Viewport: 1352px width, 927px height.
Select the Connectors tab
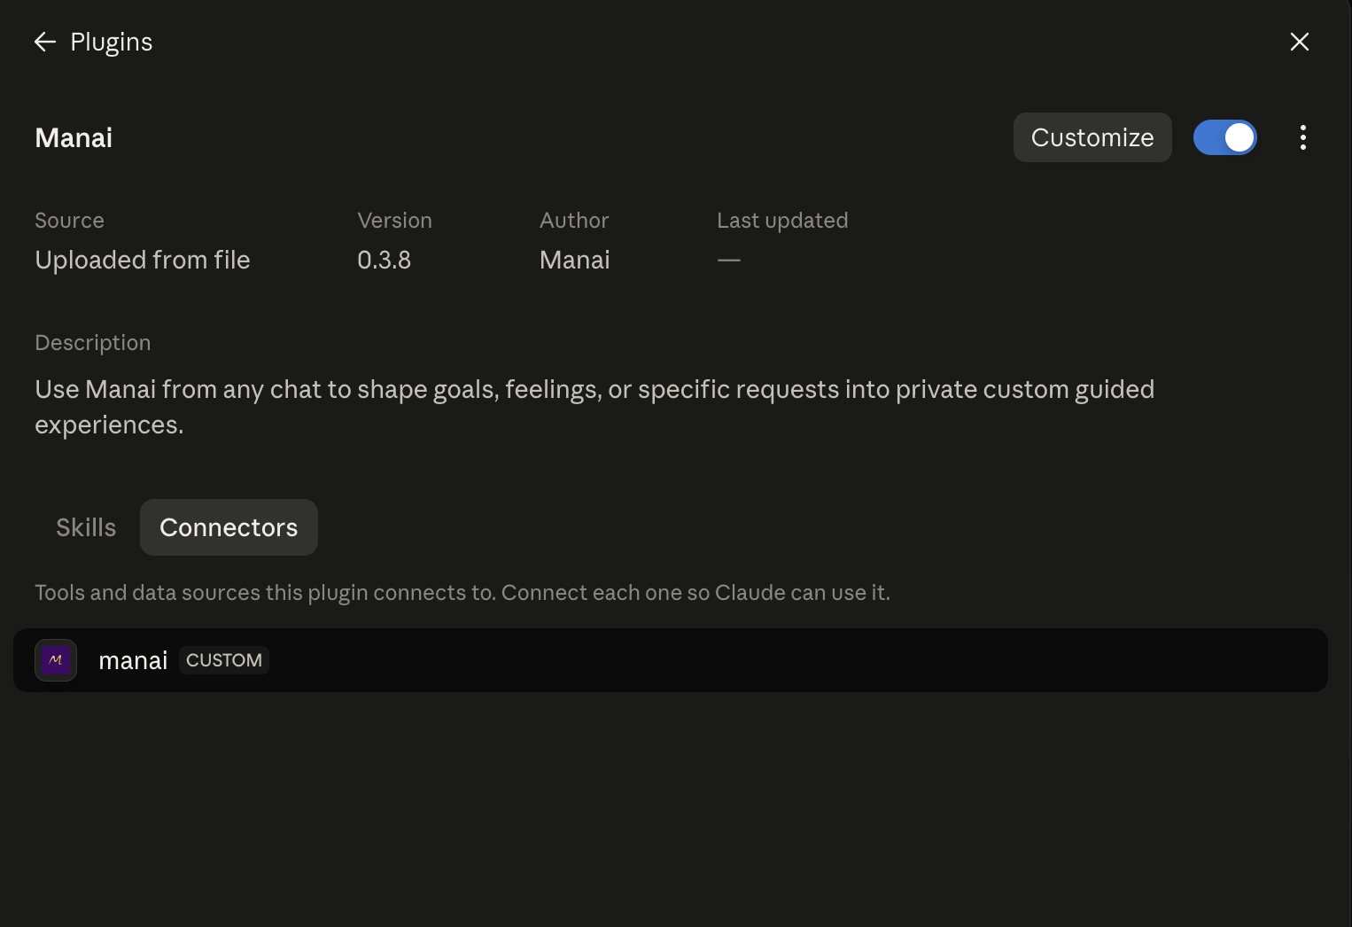(229, 527)
